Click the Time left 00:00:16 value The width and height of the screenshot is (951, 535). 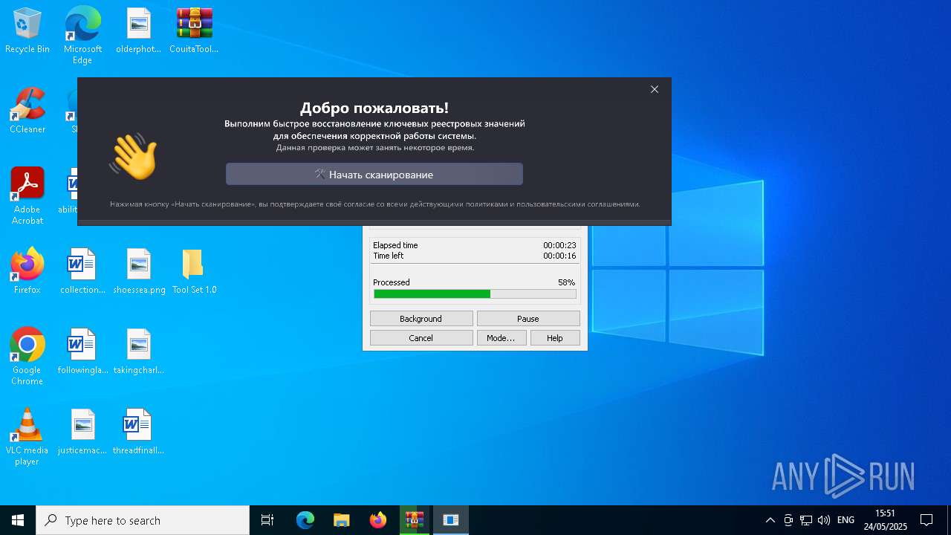pyautogui.click(x=559, y=256)
